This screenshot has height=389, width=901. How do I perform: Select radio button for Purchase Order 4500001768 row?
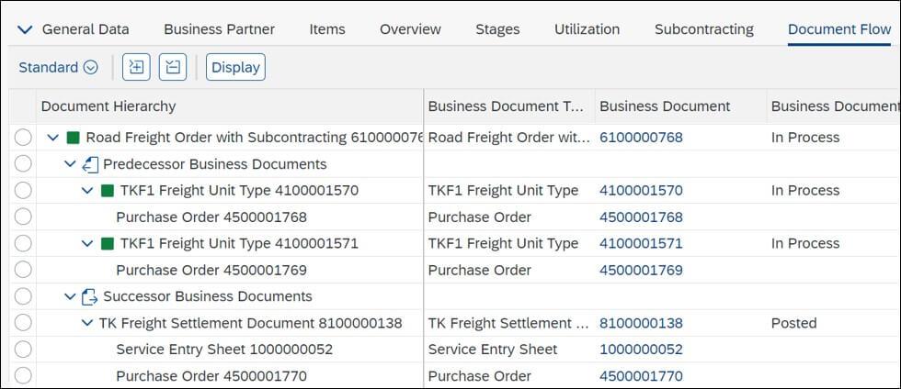(x=23, y=217)
